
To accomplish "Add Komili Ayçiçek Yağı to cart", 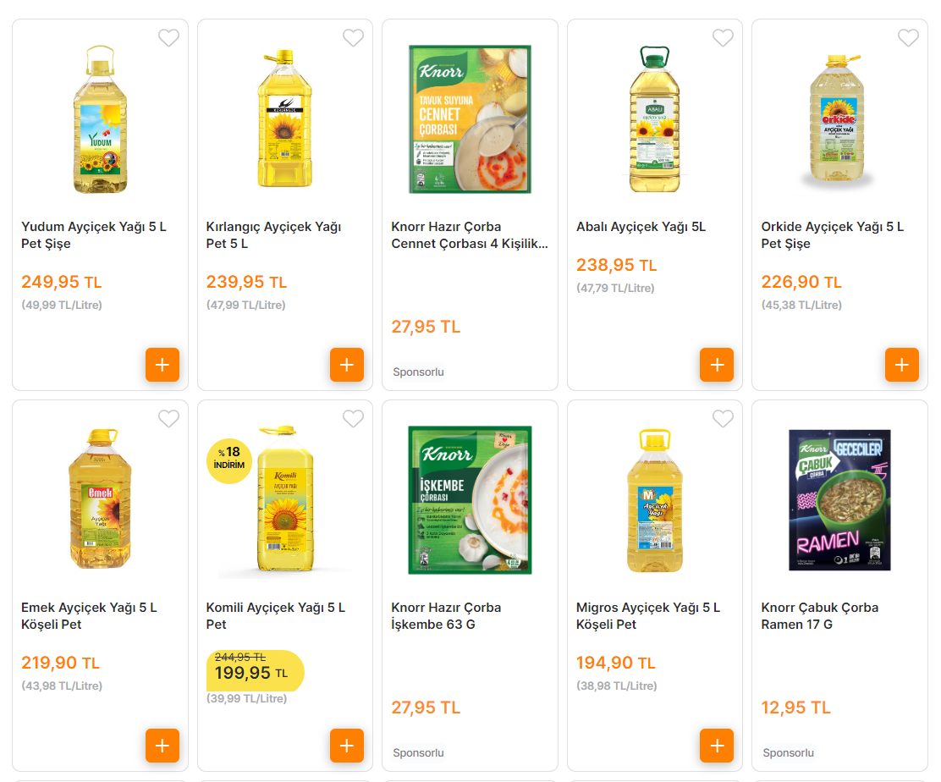I will [347, 746].
